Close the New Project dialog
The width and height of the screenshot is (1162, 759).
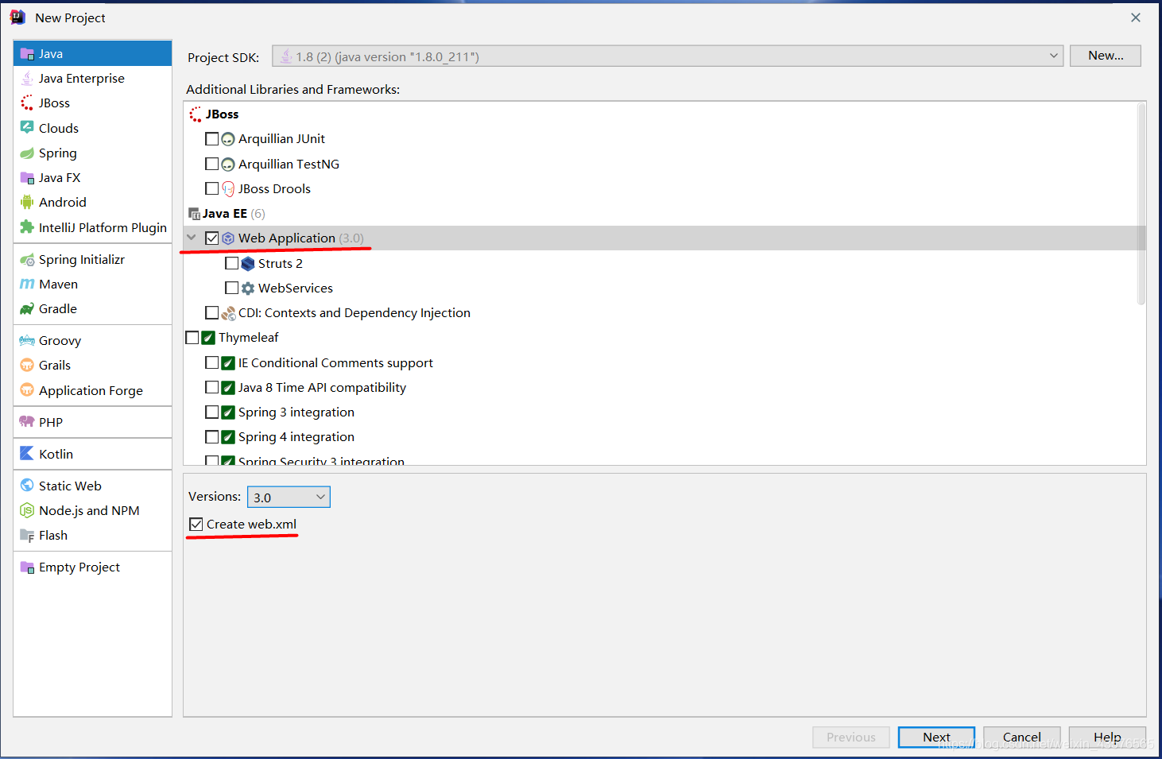point(1136,17)
